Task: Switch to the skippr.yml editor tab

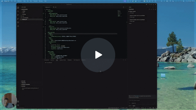Action: click(x=47, y=7)
